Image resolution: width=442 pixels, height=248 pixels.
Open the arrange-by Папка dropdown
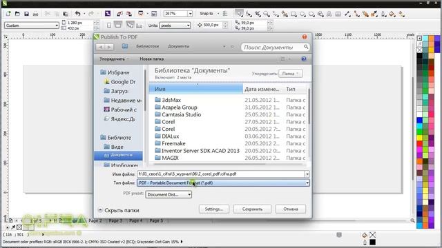(x=291, y=74)
